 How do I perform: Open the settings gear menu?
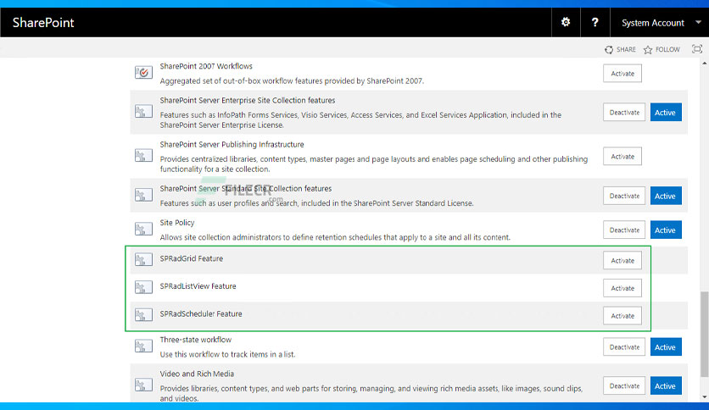tap(566, 22)
